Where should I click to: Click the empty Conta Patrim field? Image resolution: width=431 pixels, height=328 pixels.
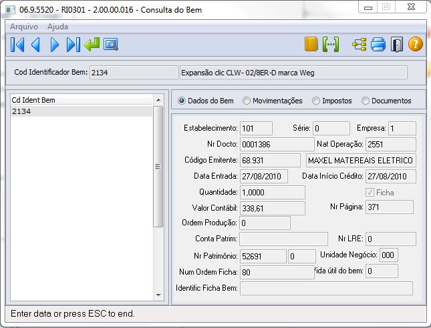284,239
